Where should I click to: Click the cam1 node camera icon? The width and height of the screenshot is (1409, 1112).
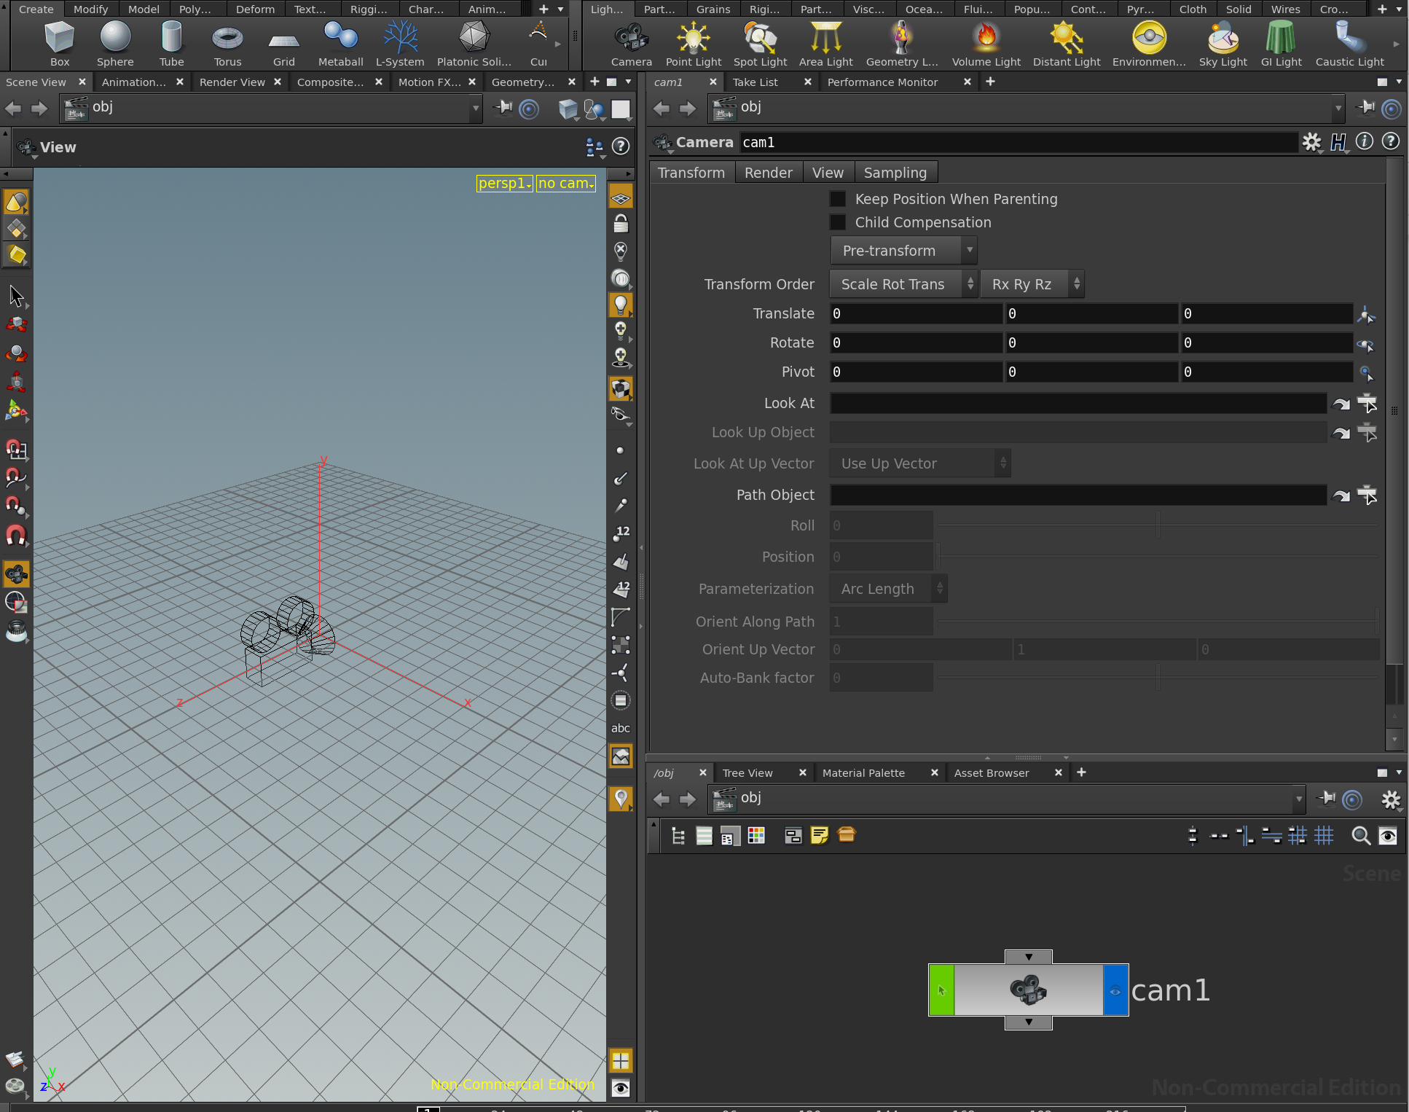pos(1028,990)
